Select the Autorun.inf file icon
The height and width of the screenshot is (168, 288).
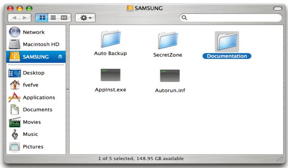tap(170, 76)
